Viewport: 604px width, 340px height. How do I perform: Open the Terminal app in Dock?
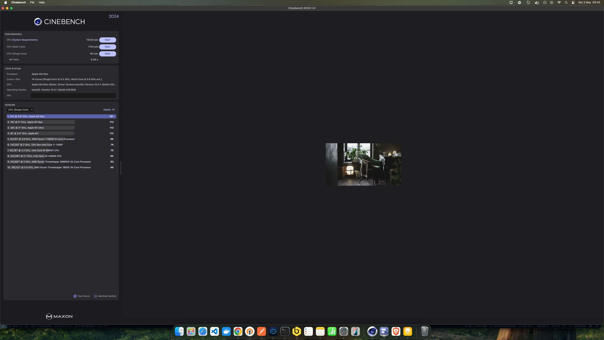tap(285, 331)
